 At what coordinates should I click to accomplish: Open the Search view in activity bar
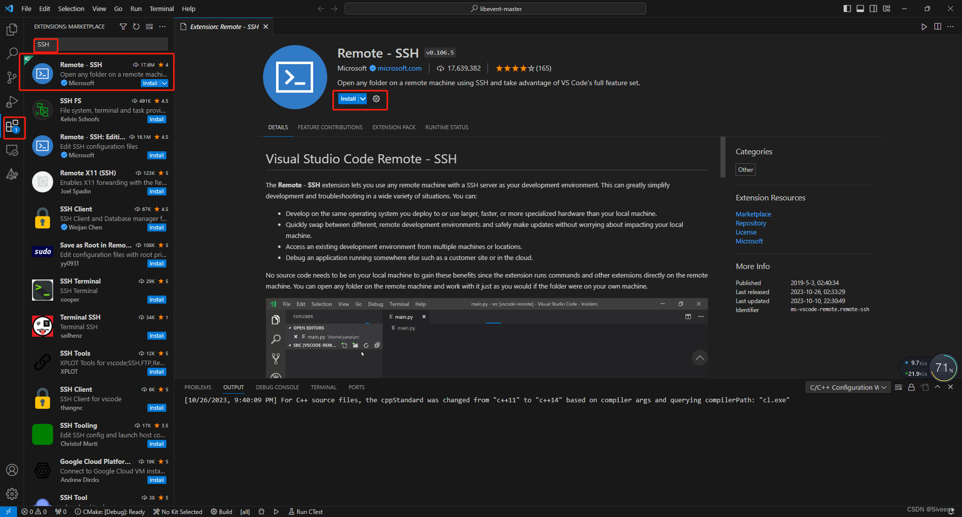[x=12, y=53]
